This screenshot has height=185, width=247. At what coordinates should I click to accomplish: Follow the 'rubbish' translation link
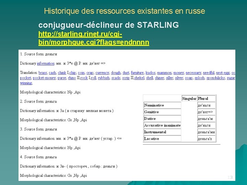[104, 78]
